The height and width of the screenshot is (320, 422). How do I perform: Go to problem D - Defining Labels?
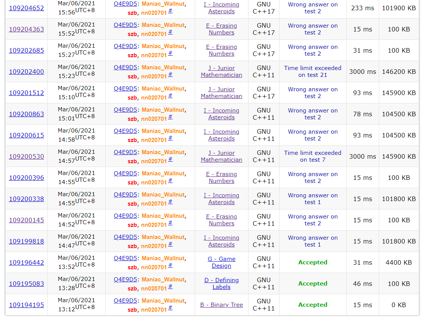(x=221, y=284)
